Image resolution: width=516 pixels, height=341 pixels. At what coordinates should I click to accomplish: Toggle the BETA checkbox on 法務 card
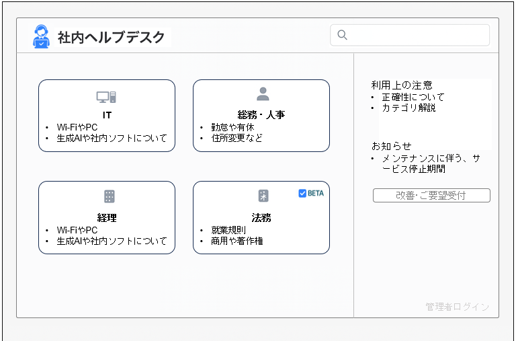pos(302,194)
